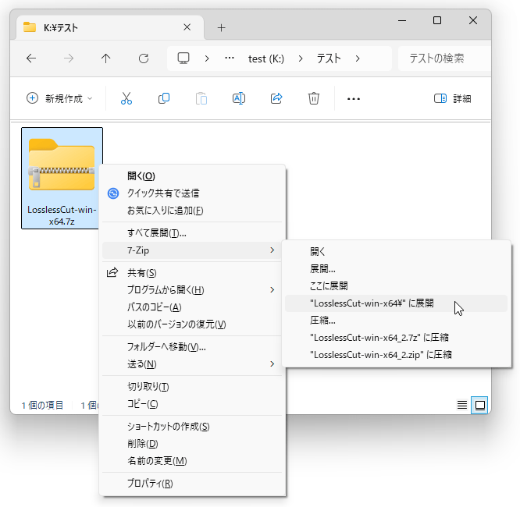Click "LosslessCut-win-x64_2.7z" に圧縮
Image resolution: width=520 pixels, height=507 pixels.
coord(397,338)
